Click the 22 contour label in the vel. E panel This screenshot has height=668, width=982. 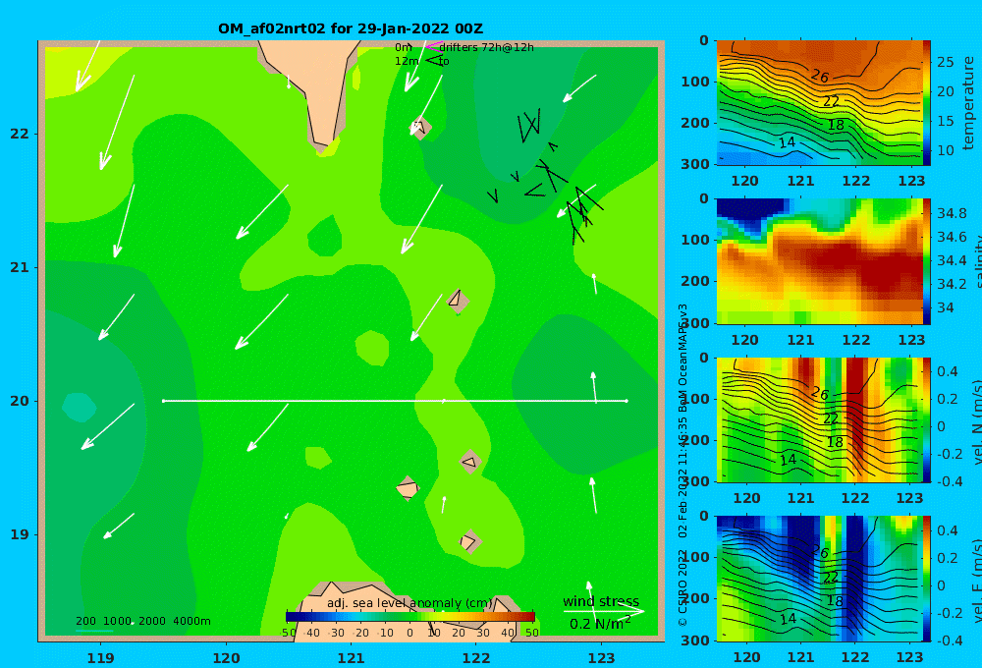click(x=831, y=578)
